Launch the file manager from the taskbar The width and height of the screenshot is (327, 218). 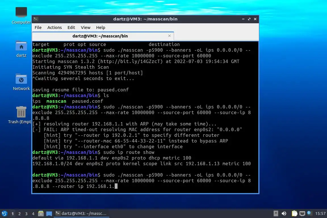tap(41, 213)
